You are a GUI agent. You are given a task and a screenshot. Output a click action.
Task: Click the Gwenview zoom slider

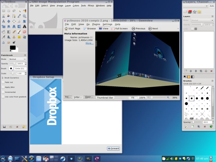pos(158,98)
